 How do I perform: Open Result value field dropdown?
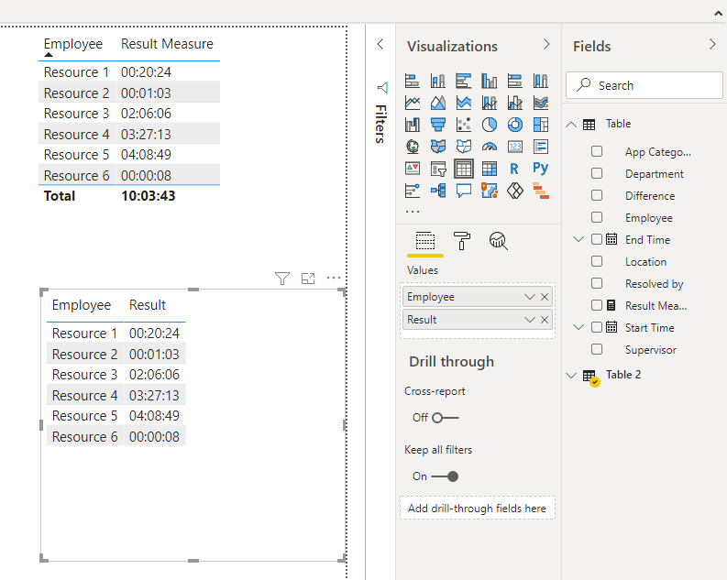530,320
